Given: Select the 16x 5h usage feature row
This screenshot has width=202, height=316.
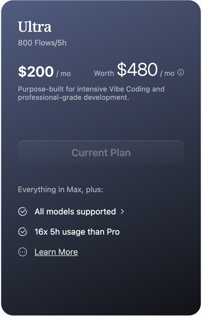Looking at the screenshot, I should (x=77, y=232).
